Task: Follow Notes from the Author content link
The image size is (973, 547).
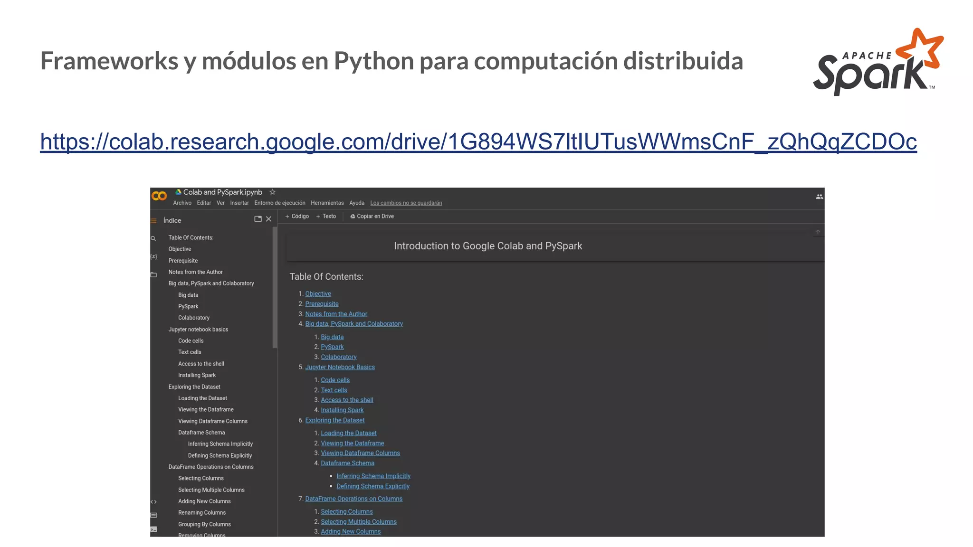Action: [x=336, y=314]
